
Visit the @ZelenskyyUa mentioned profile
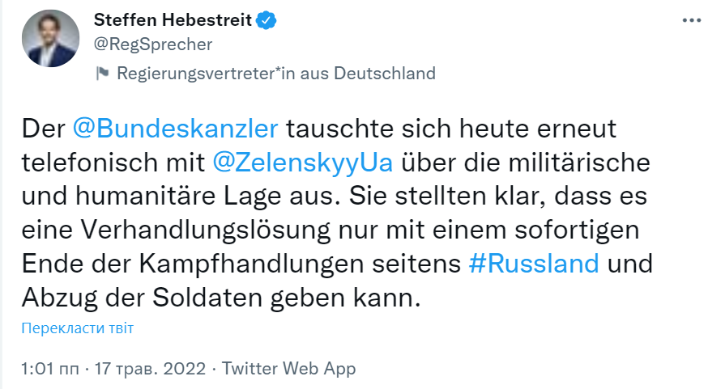[302, 163]
